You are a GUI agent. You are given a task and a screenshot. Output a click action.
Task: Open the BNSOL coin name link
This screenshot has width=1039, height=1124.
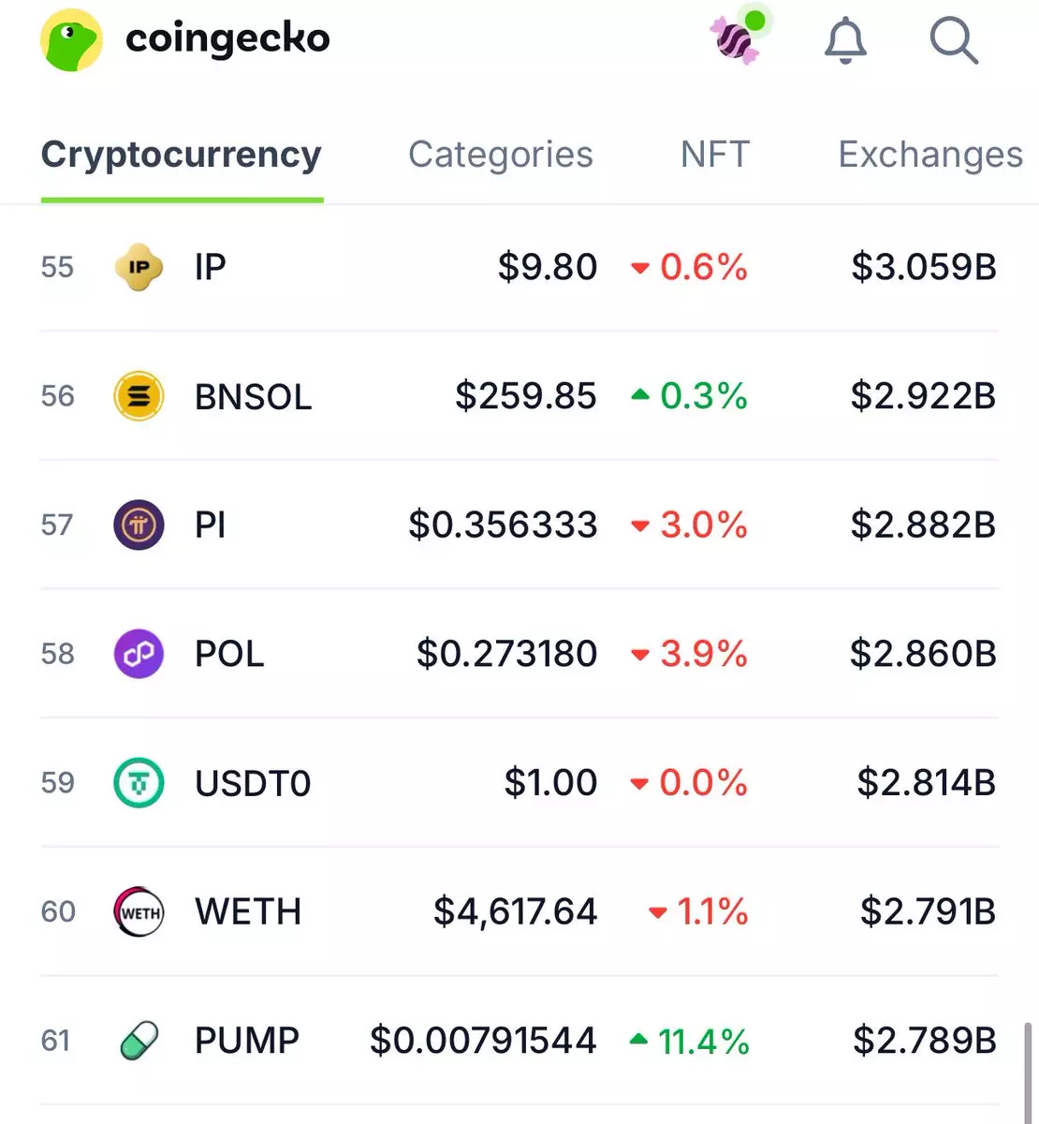coord(253,397)
